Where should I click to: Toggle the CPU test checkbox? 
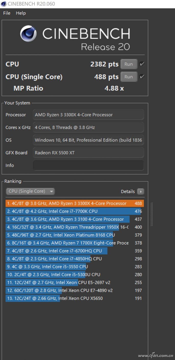[142, 64]
